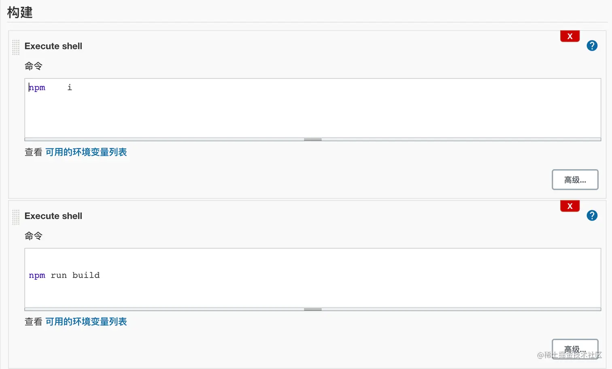Focus the command box containing npm run build
The height and width of the screenshot is (369, 612).
tap(313, 278)
